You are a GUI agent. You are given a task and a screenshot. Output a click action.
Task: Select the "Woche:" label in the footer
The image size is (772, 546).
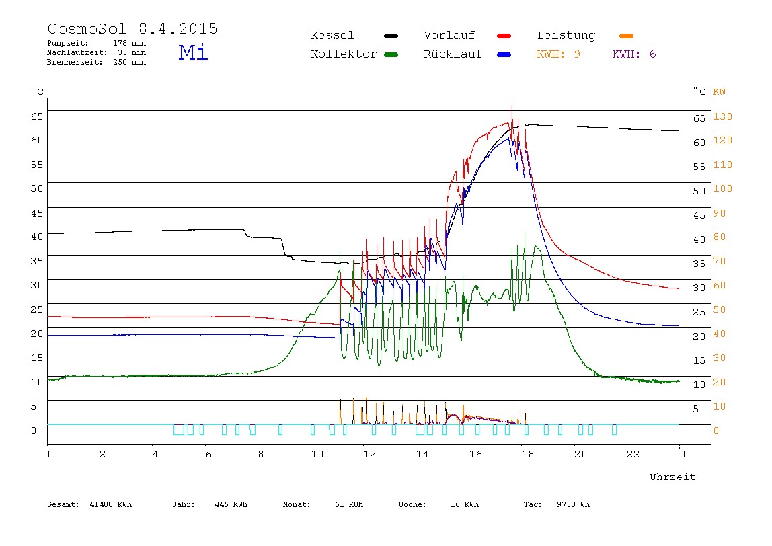[x=413, y=504]
